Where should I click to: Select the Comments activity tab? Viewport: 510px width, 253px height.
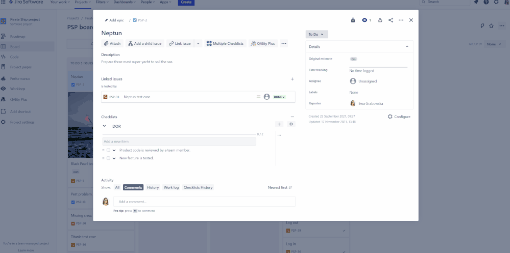point(133,187)
